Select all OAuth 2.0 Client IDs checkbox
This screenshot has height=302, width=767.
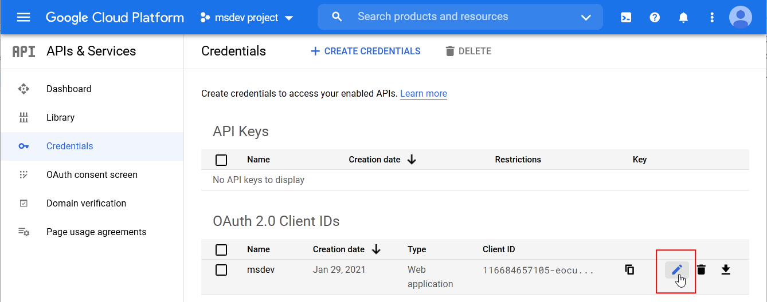click(x=221, y=250)
